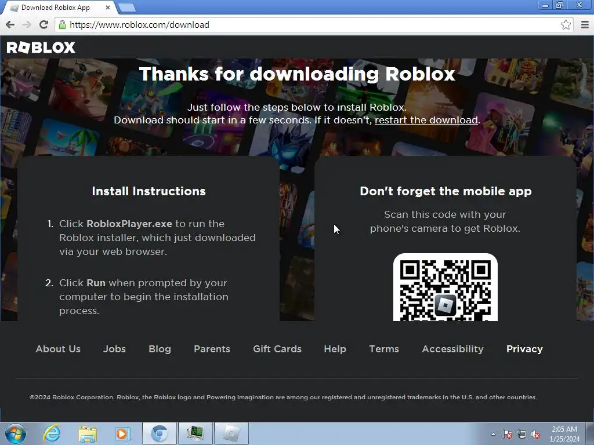Click the network tray icon
Image resolution: width=594 pixels, height=445 pixels.
[521, 434]
